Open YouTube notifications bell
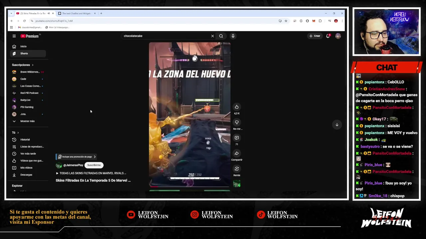Screen dimensions: 426x239 click(328, 36)
